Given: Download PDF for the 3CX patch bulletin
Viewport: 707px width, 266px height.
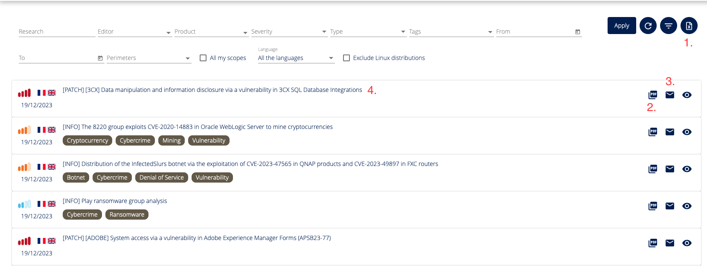Looking at the screenshot, I should [x=653, y=95].
